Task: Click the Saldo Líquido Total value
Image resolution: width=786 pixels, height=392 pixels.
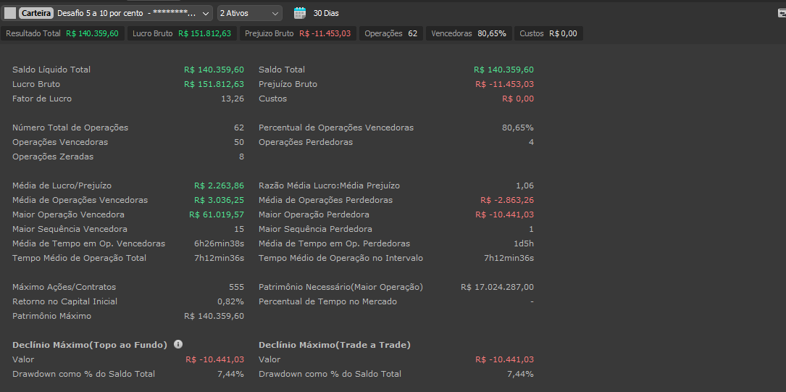Action: [214, 70]
